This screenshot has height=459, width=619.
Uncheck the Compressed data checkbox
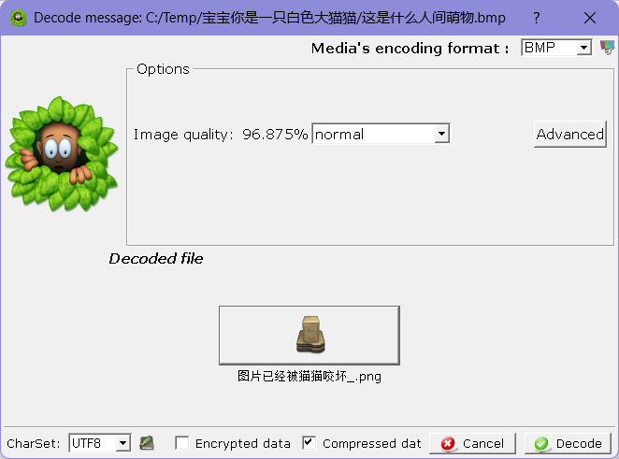(x=309, y=443)
